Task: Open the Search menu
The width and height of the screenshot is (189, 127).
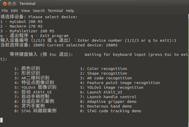Action: (x=39, y=11)
